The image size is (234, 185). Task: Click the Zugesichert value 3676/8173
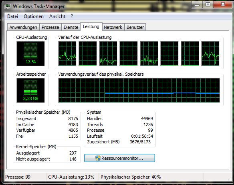140,142
